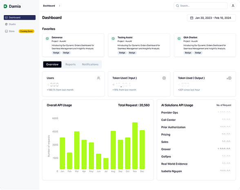
Task: Click the Damia logo icon
Action: [5, 6]
